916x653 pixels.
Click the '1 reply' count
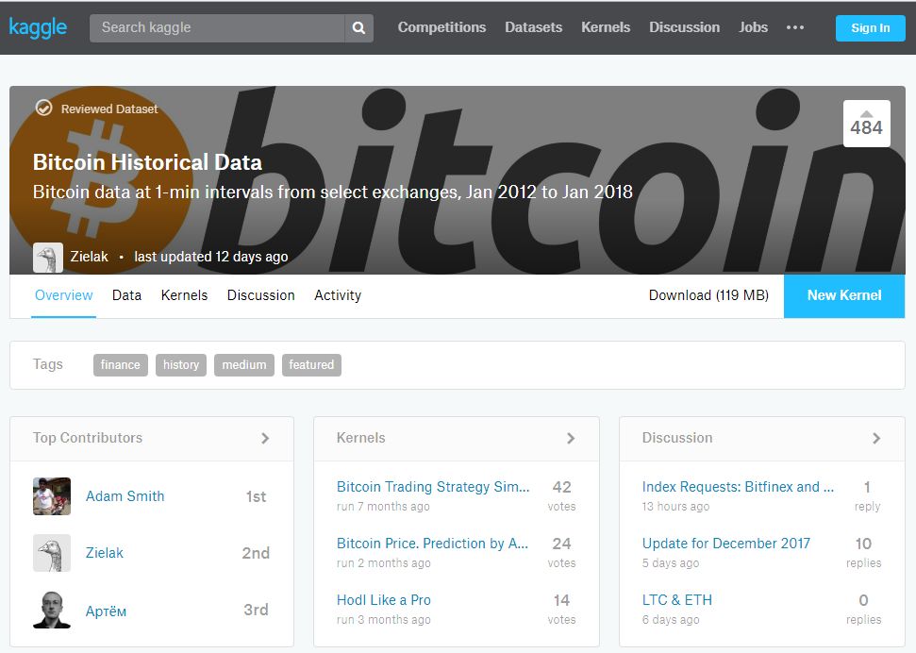click(x=867, y=495)
